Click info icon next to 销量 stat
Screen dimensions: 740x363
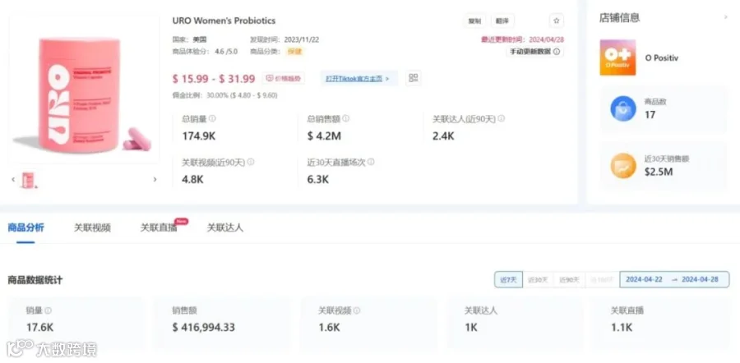(x=49, y=310)
